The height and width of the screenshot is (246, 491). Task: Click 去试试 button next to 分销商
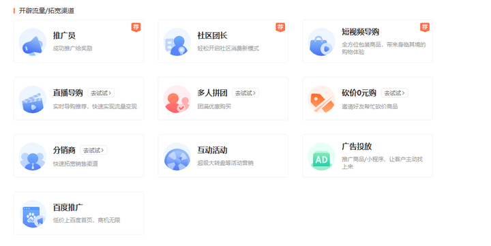[x=93, y=150]
